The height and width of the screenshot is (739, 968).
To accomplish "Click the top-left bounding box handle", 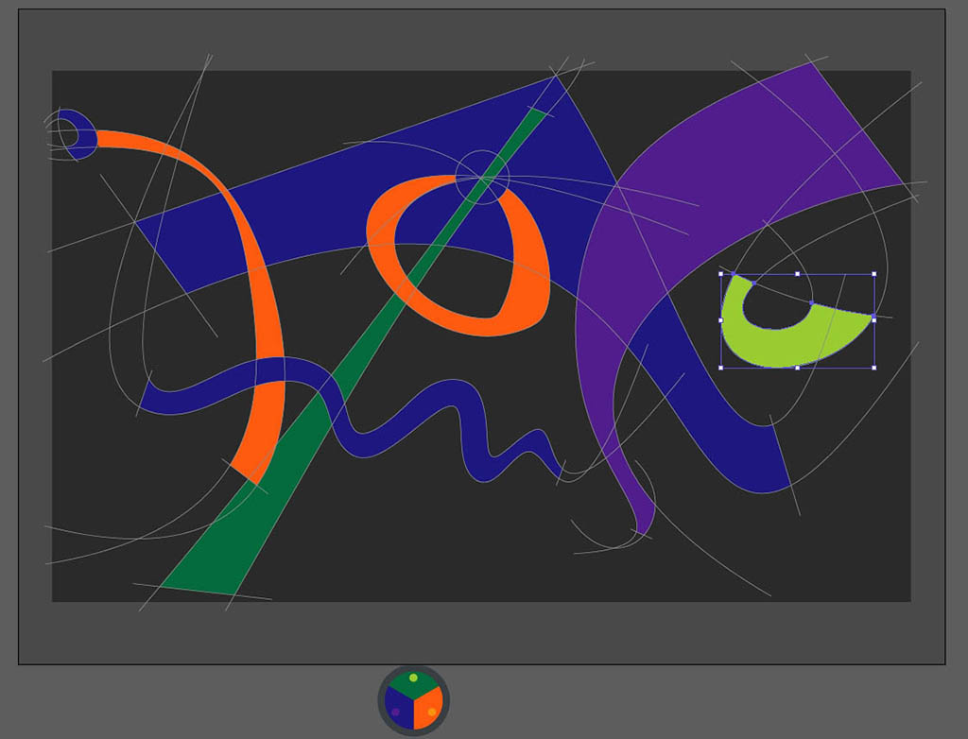I will point(721,275).
